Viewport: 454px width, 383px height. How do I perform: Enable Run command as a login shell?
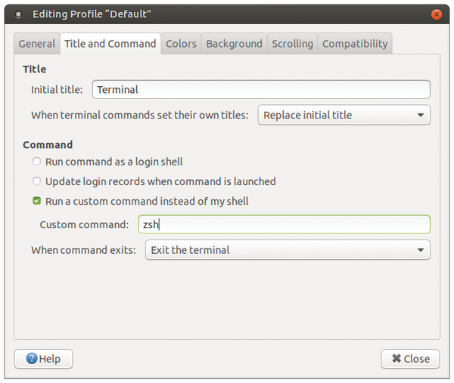click(37, 162)
